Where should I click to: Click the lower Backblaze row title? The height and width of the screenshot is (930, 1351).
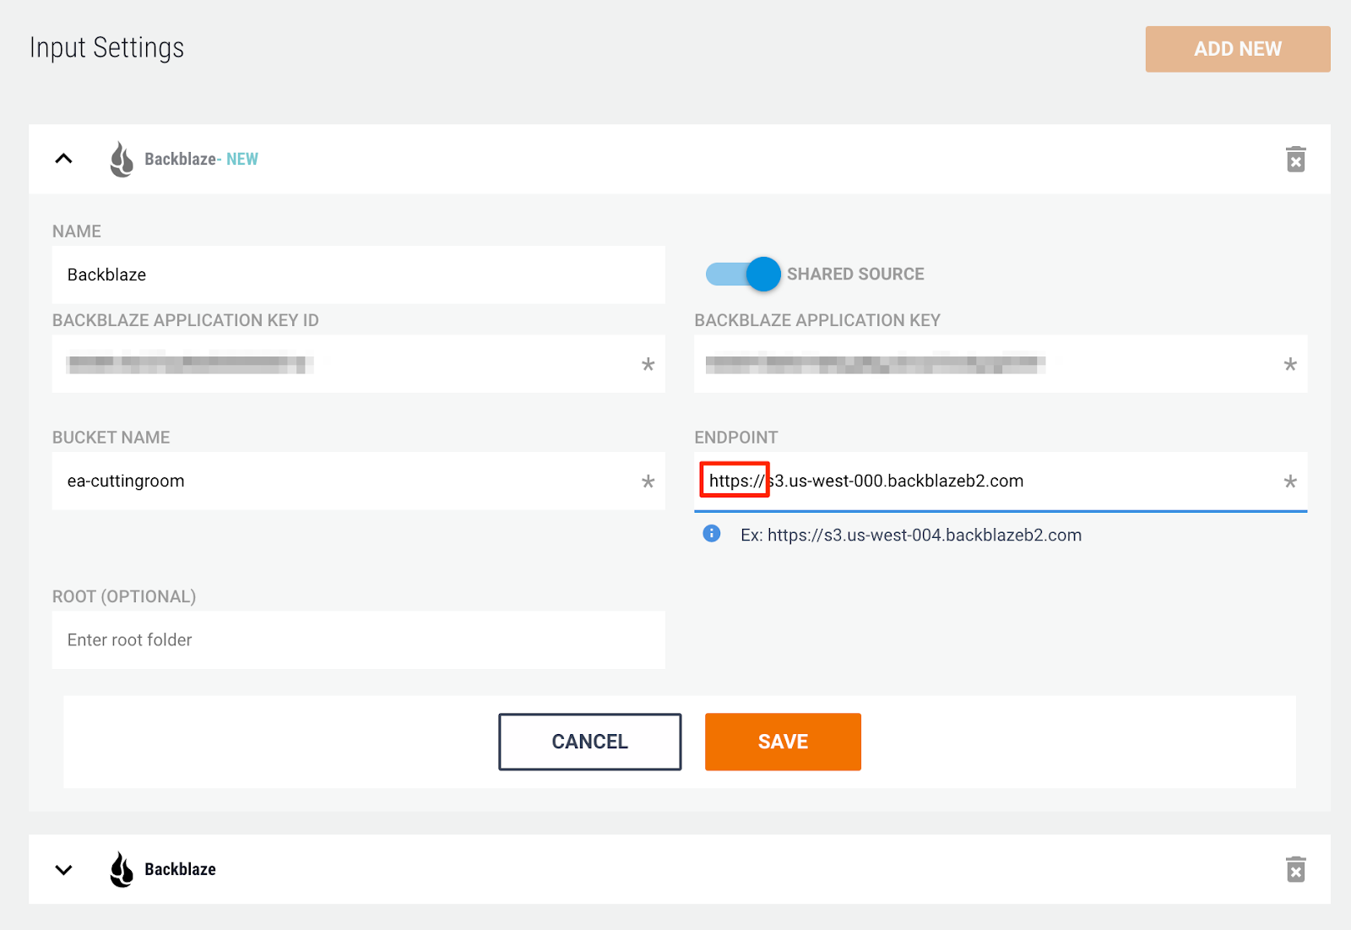180,869
